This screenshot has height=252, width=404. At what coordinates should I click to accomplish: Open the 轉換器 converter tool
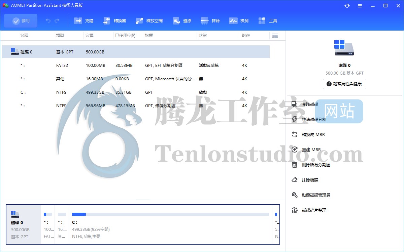click(x=115, y=21)
